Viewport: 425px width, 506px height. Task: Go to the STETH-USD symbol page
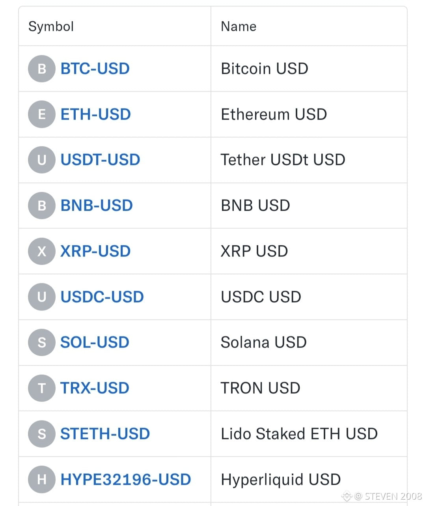pos(105,434)
